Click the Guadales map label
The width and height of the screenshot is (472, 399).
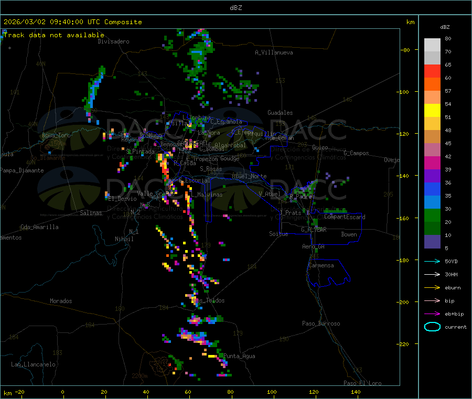click(x=280, y=113)
